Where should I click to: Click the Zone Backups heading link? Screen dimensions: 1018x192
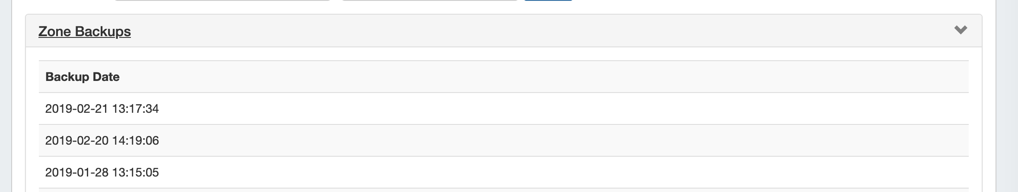tap(84, 31)
